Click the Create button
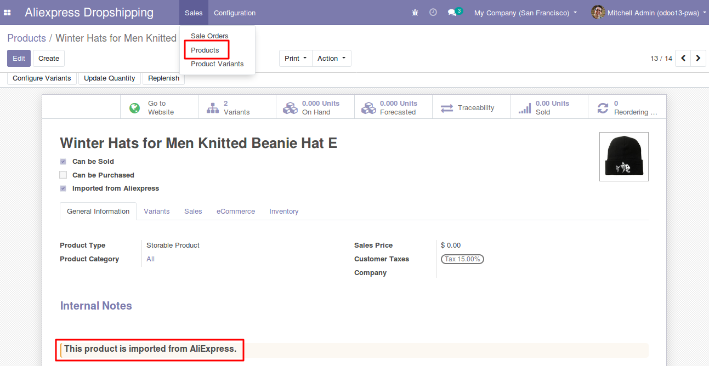The height and width of the screenshot is (366, 709). (49, 59)
